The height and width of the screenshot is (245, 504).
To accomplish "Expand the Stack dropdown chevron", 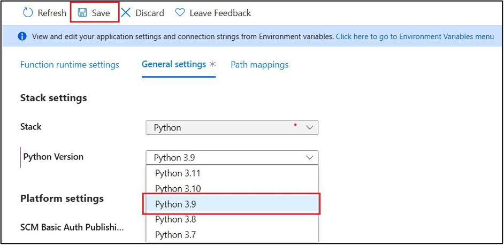I will click(309, 128).
